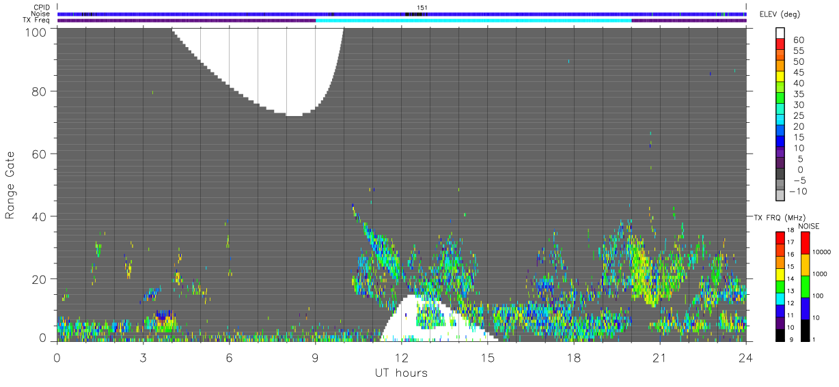Click the 'ELEV (deg)' colorbar title

(x=779, y=14)
